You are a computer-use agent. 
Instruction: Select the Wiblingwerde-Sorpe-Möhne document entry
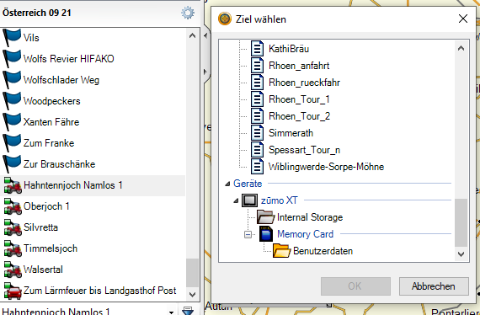326,167
